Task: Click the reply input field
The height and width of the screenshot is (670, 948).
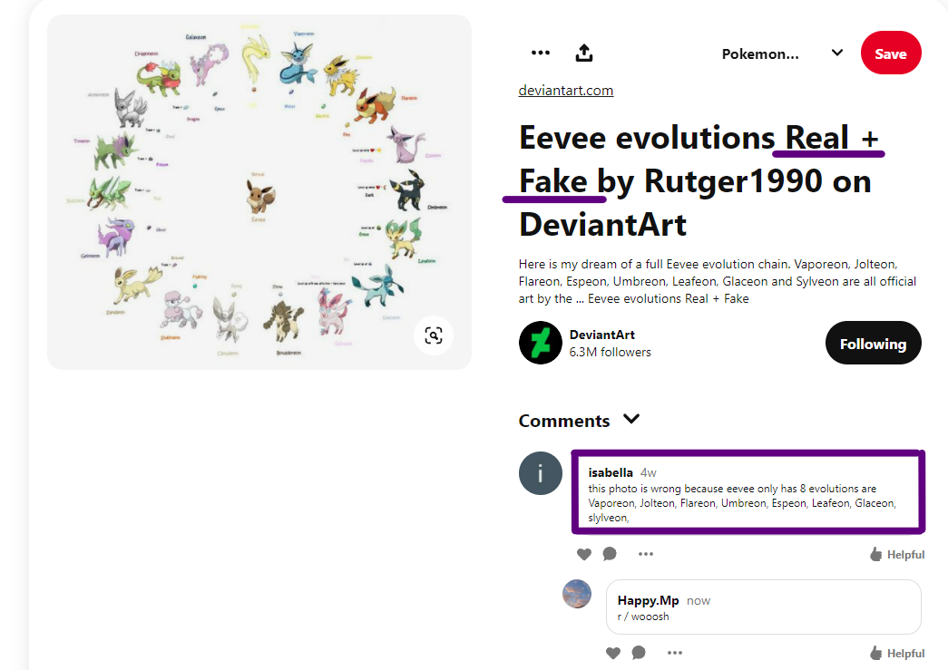Action: (x=762, y=607)
